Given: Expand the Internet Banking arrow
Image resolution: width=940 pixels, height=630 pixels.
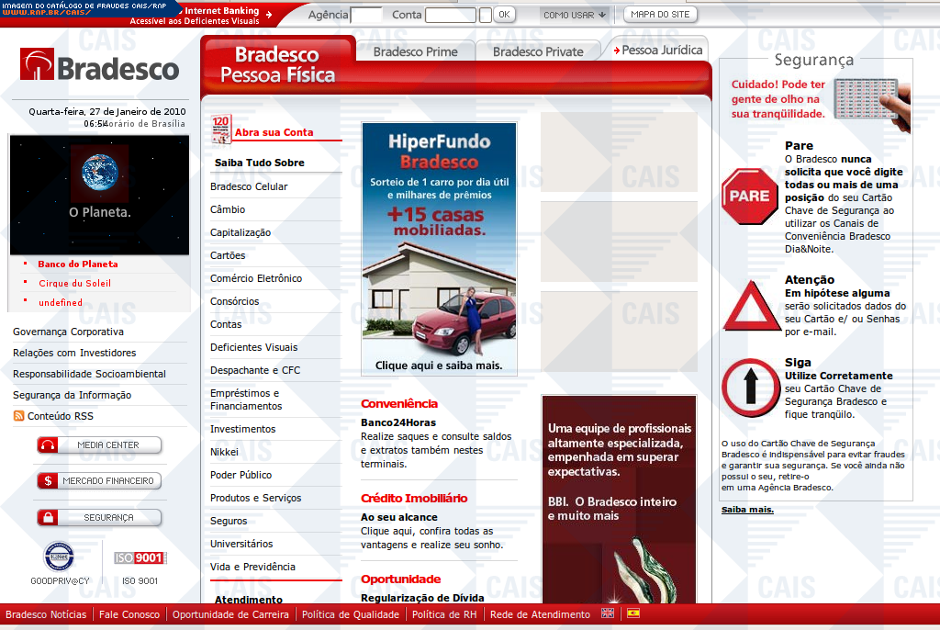Looking at the screenshot, I should coord(268,12).
